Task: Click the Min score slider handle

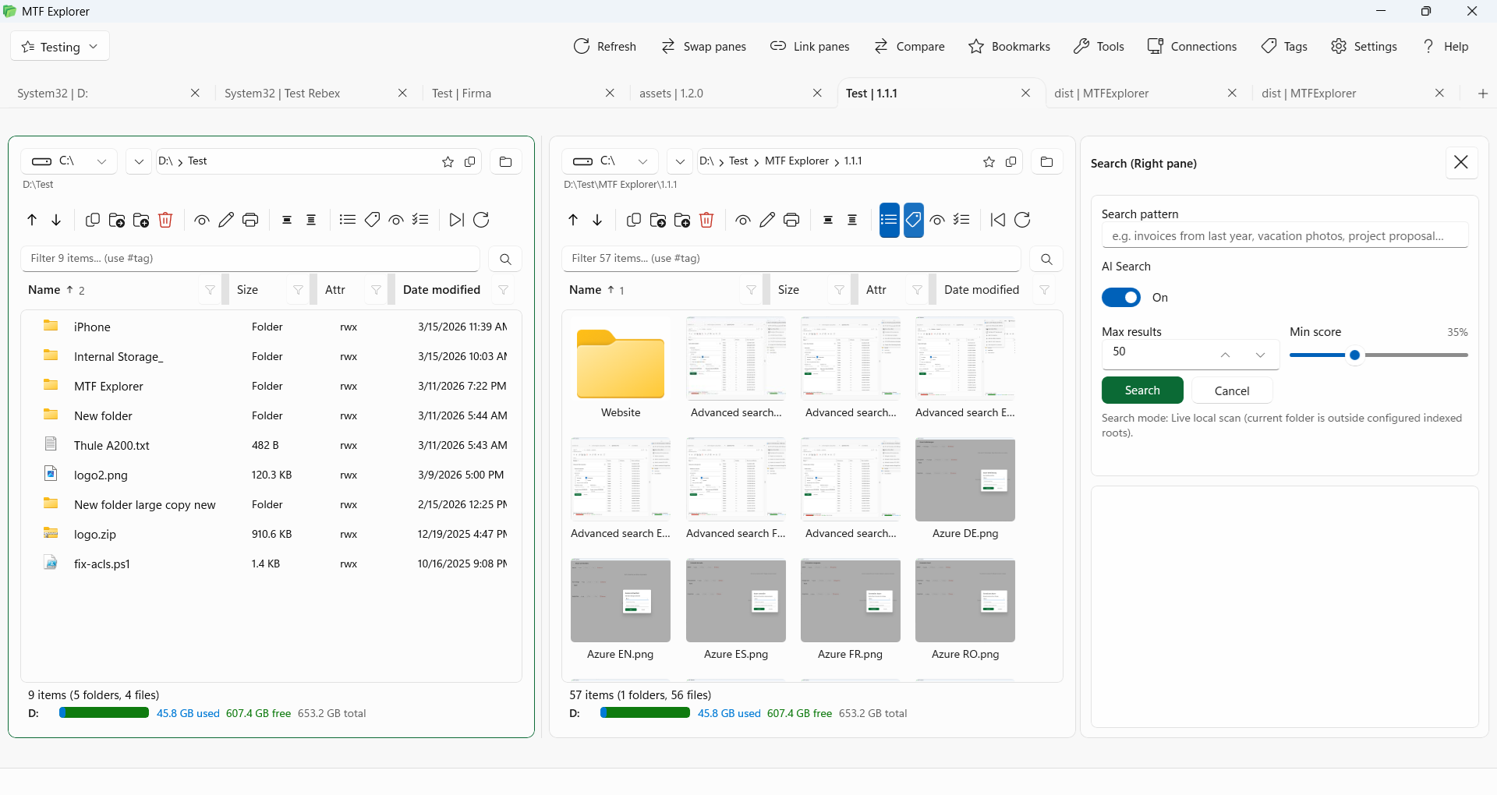Action: (x=1355, y=355)
